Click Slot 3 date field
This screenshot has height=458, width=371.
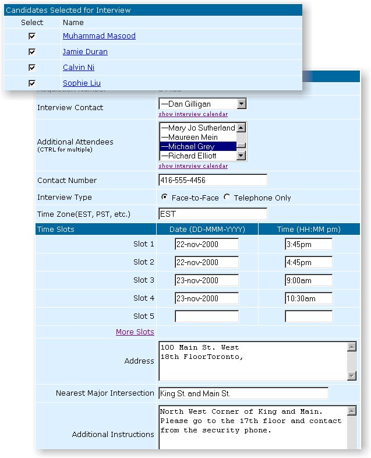[207, 280]
